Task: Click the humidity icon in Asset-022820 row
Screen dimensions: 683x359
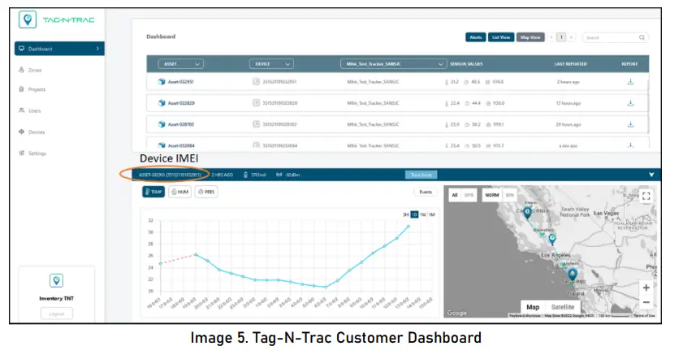Action: pos(466,103)
